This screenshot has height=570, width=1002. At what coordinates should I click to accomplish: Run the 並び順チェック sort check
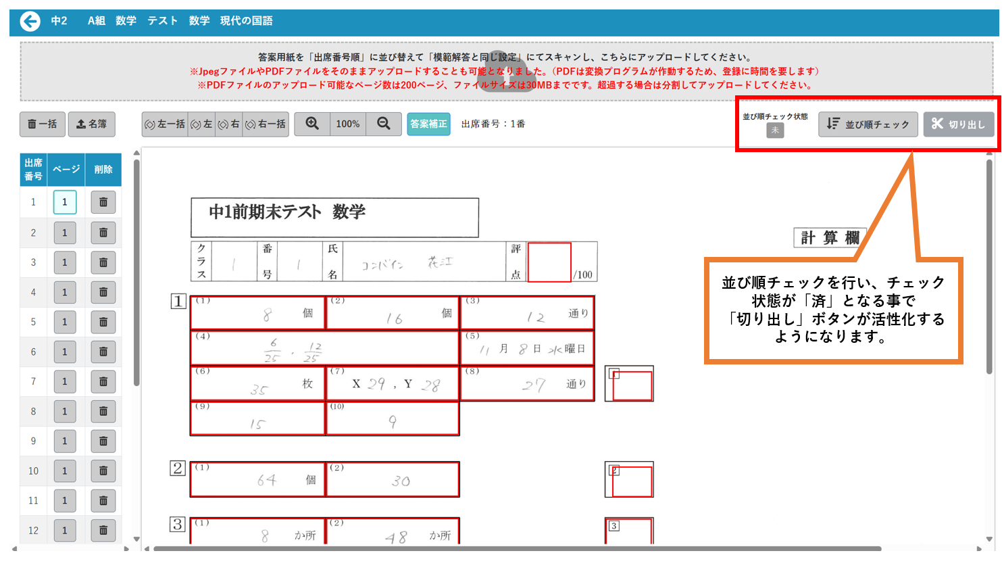pos(868,124)
